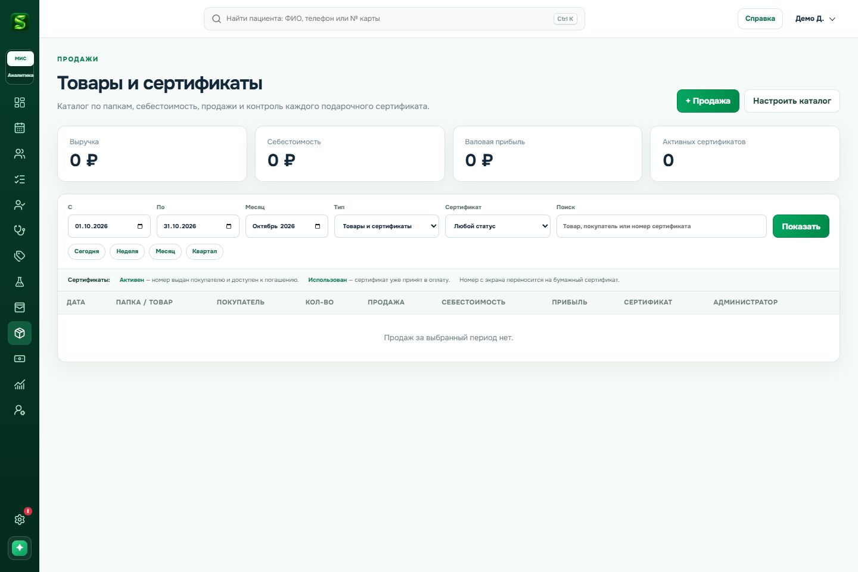
Task: Open the stethoscope icon in sidebar
Action: (20, 231)
